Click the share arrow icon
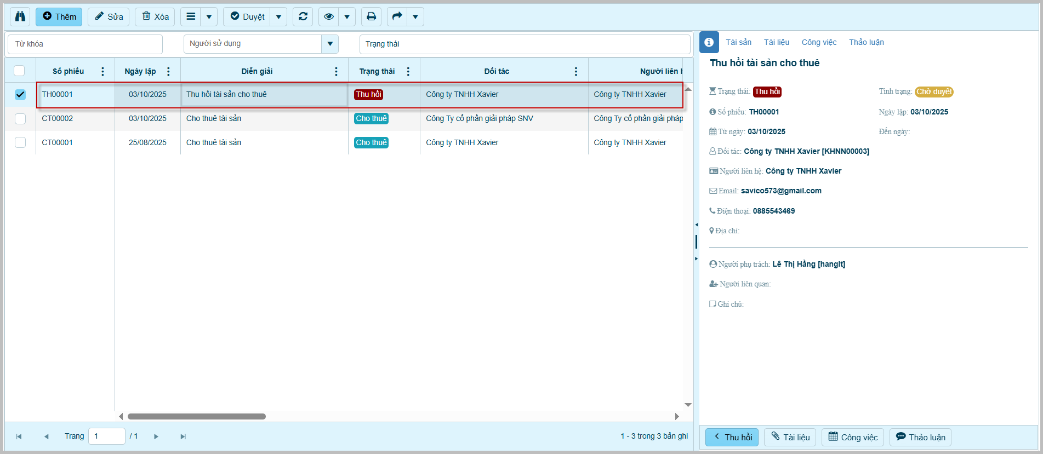 [x=397, y=16]
